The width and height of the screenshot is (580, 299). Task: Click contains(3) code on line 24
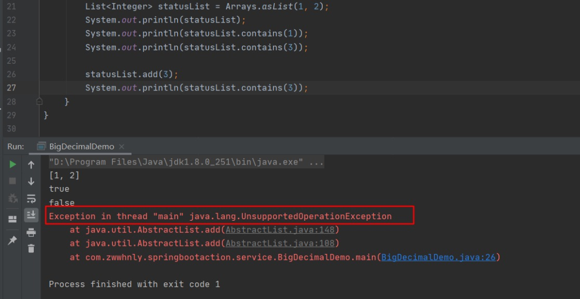point(197,47)
